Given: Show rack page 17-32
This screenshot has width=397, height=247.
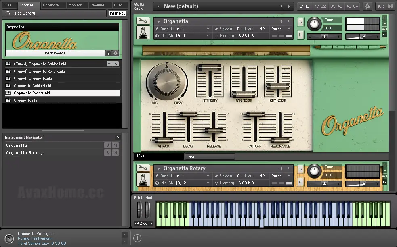Looking at the screenshot, I should [x=320, y=6].
